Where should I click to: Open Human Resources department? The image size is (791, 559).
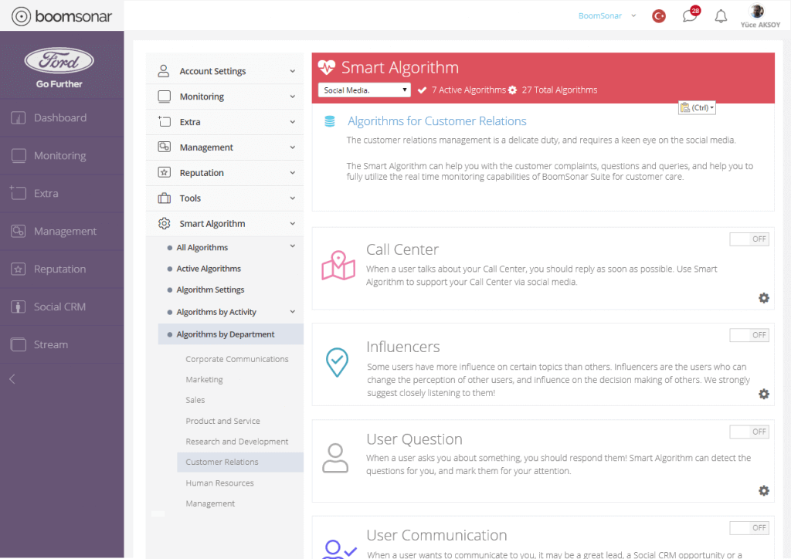tap(220, 483)
